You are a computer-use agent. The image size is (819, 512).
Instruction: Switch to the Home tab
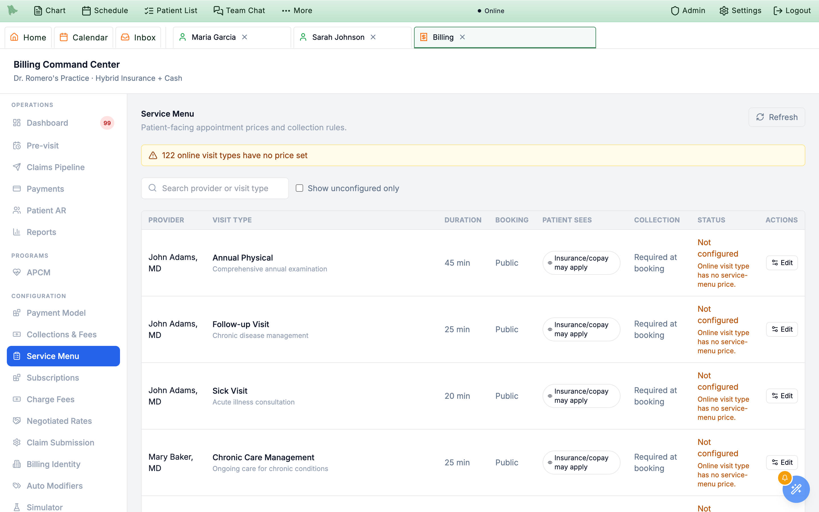click(x=28, y=37)
